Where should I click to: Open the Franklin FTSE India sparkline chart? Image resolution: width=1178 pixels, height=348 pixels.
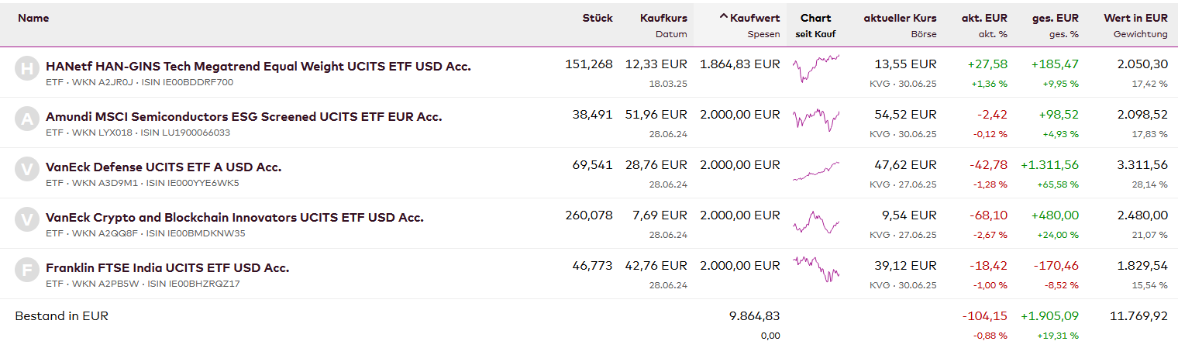[815, 268]
